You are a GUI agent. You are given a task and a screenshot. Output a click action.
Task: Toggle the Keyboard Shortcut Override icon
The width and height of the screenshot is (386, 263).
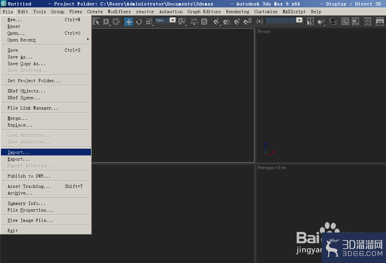click(204, 22)
